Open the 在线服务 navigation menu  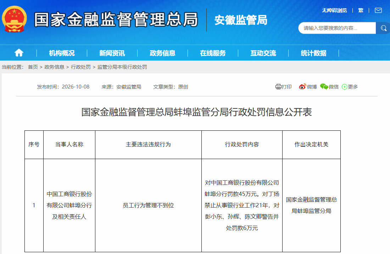pos(213,53)
